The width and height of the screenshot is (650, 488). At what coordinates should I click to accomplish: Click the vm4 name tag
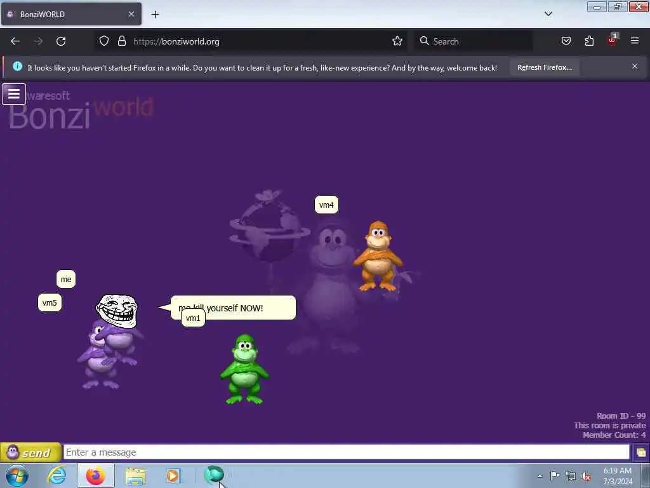tap(326, 205)
